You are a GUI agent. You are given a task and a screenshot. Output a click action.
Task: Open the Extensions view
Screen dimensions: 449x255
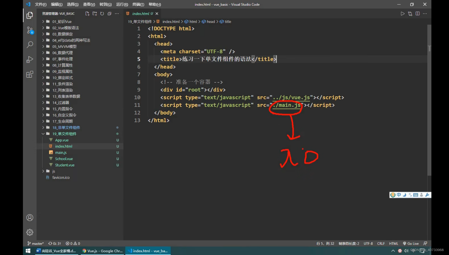[30, 74]
